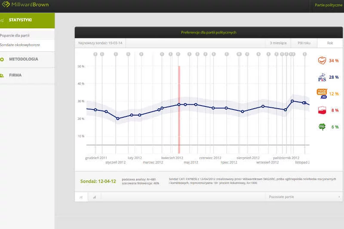This screenshot has width=344, height=229.
Task: Click the szacowana frekwencja: 46% text
Action: coord(141,183)
